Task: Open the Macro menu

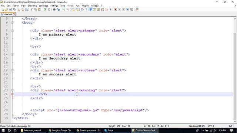Action: click(x=70, y=6)
